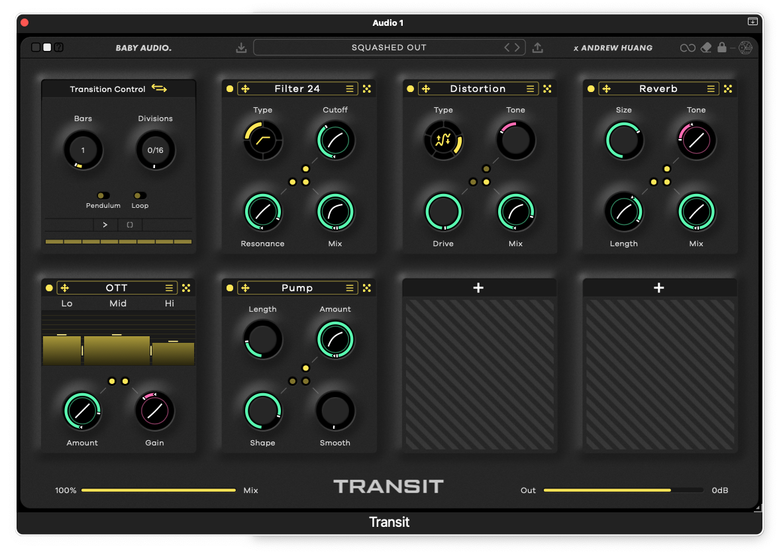Click the infinity link icon in the top bar

688,48
